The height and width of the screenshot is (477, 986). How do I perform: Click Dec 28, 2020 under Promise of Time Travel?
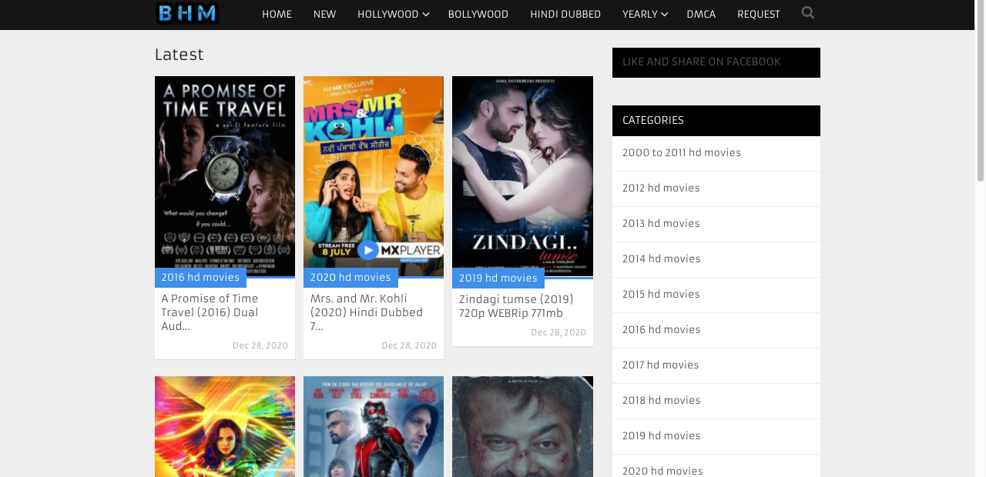click(x=260, y=346)
